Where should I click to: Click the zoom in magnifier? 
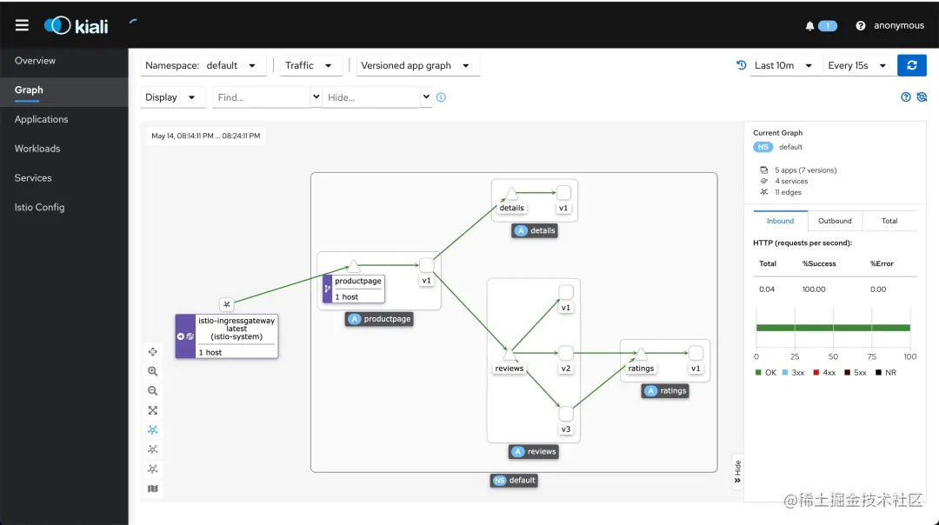[x=153, y=371]
